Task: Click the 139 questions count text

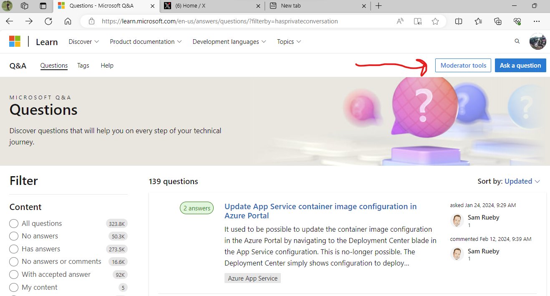Action: click(173, 181)
